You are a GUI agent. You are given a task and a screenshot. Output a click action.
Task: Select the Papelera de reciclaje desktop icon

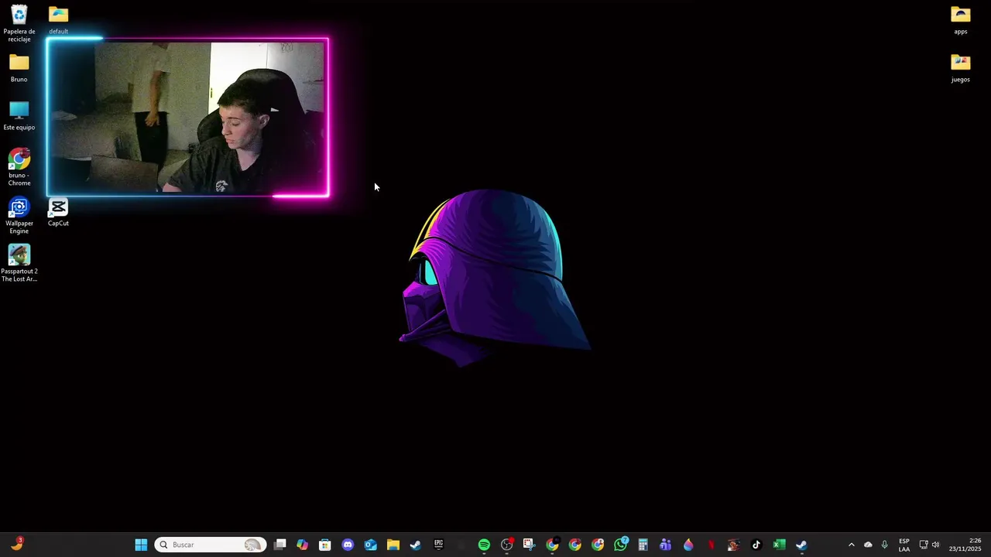[19, 23]
